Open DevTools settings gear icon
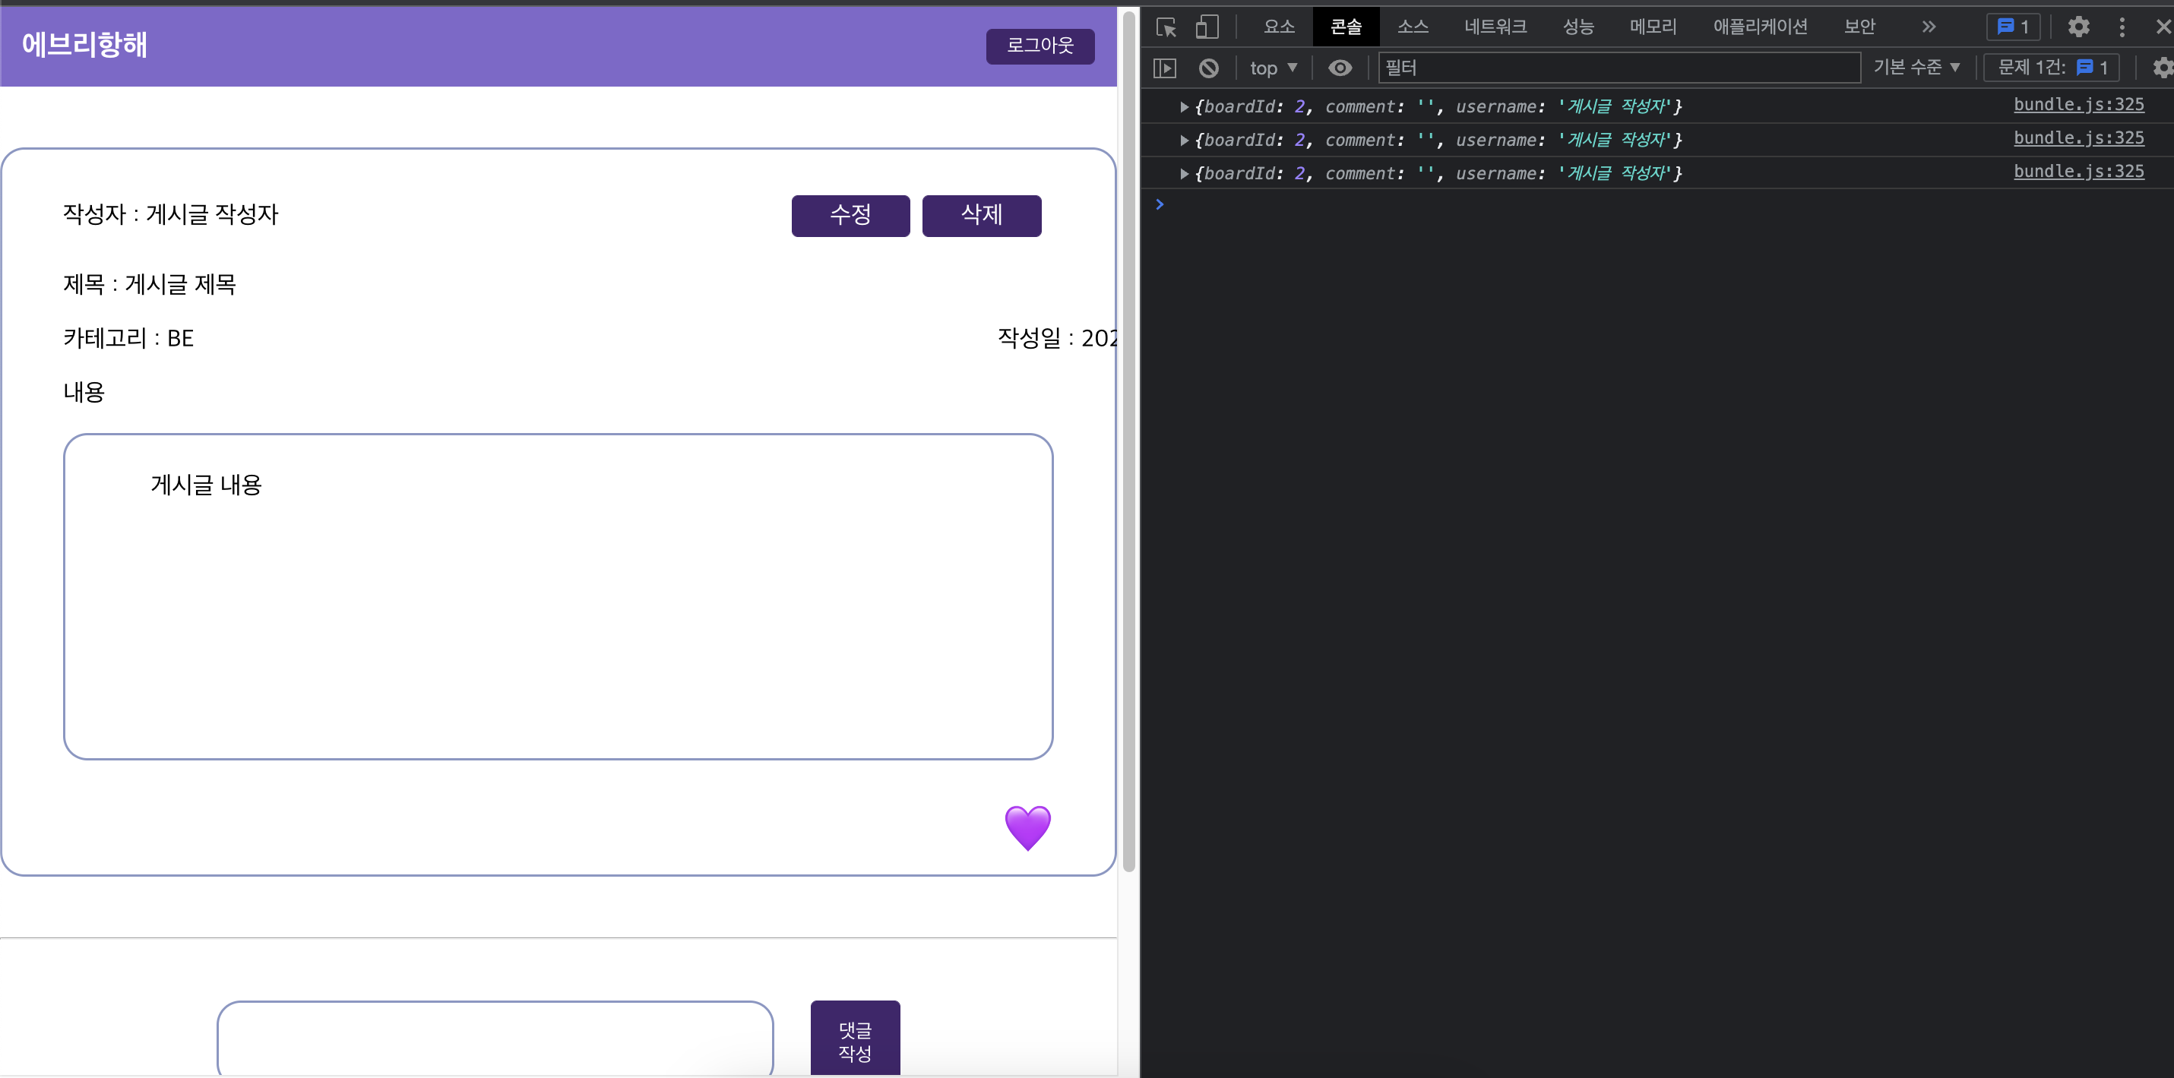The width and height of the screenshot is (2174, 1078). [x=2077, y=27]
